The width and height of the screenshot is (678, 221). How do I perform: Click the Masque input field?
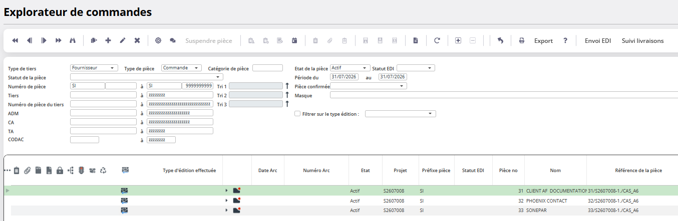pyautogui.click(x=504, y=95)
